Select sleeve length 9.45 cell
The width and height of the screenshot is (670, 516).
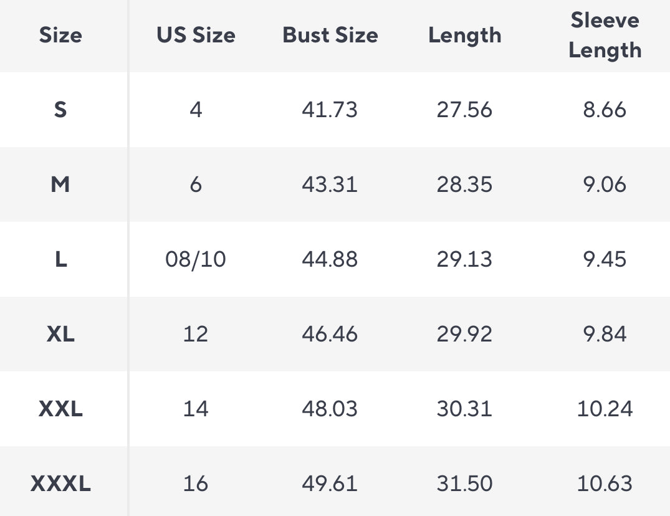tap(605, 260)
